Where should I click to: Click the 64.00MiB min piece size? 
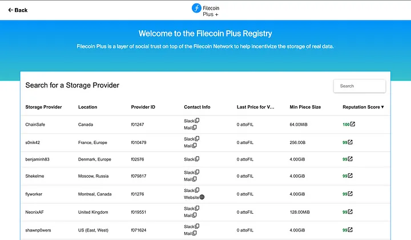tap(299, 125)
